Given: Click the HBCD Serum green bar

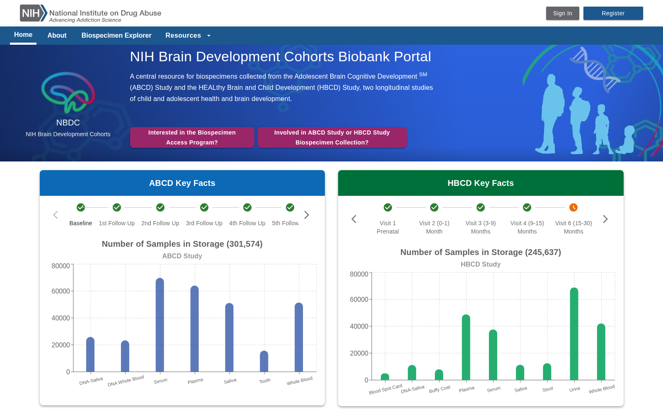Looking at the screenshot, I should click(x=493, y=355).
